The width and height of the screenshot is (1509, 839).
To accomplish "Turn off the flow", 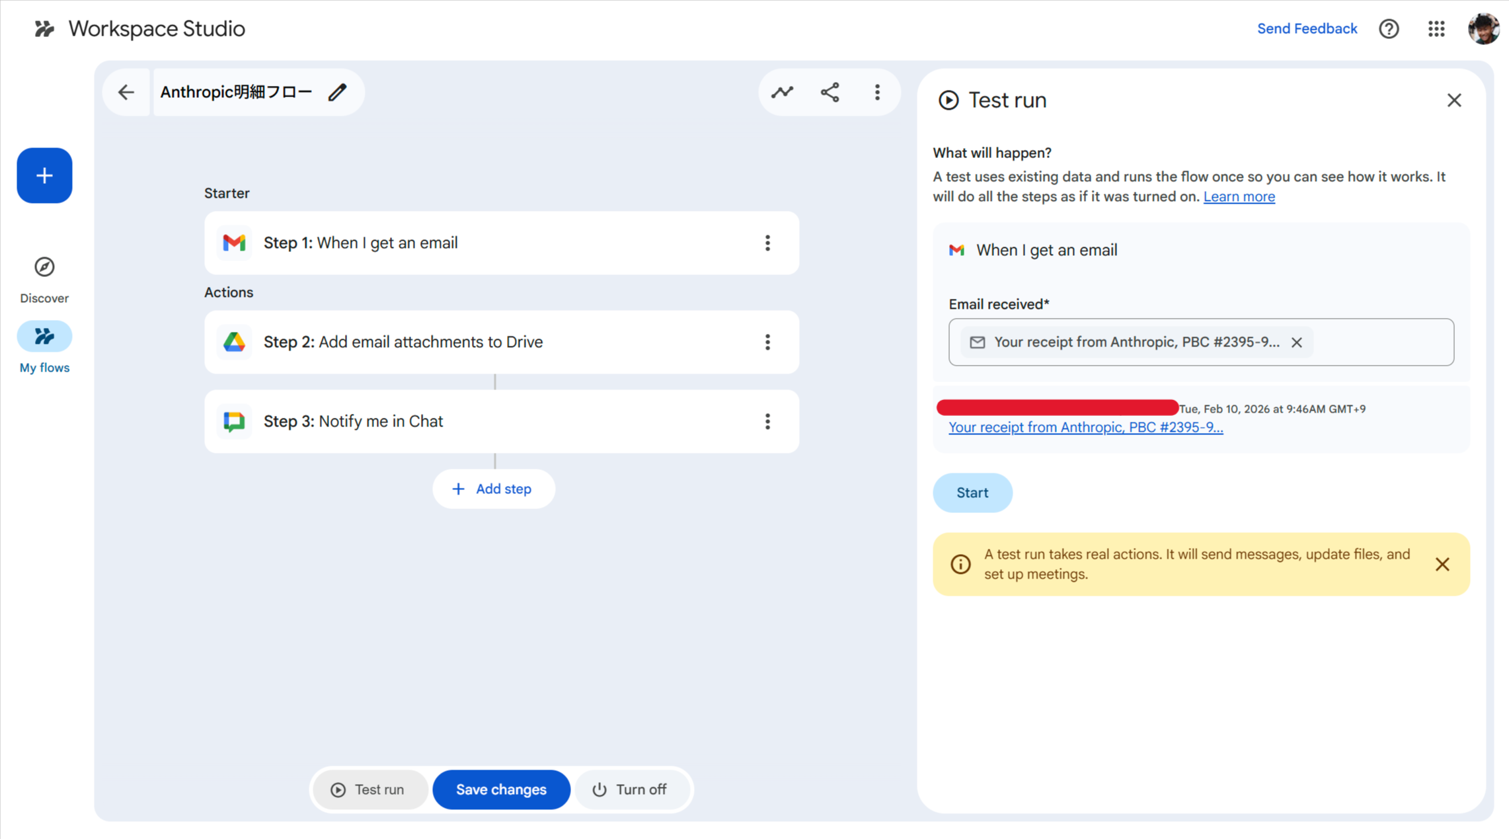I will click(630, 789).
